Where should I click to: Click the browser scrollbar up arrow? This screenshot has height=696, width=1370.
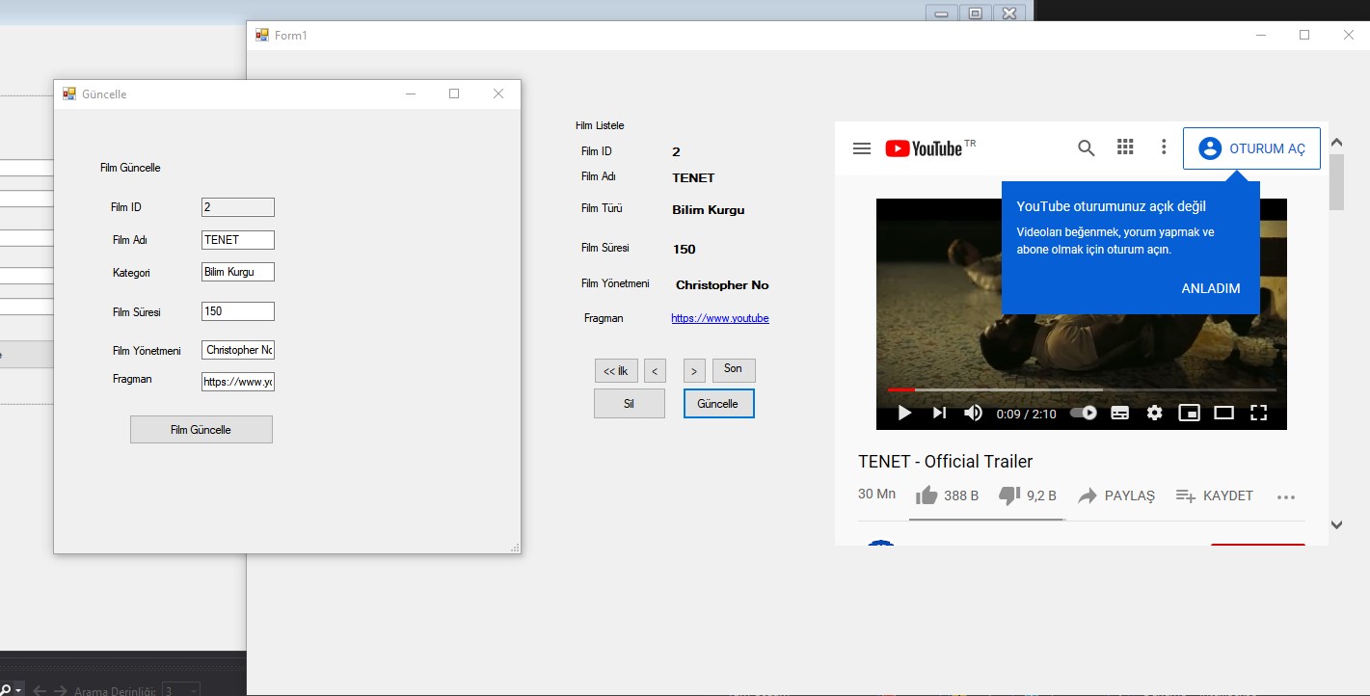pos(1336,143)
